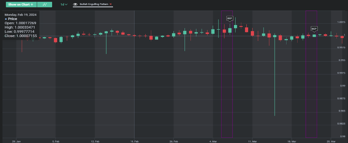Click the 1.0025 price axis label
The image size is (348, 143).
click(x=342, y=22)
